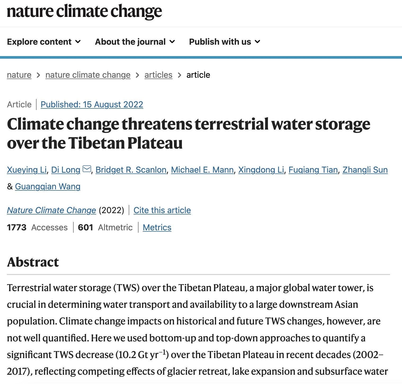Open author profile of Bridget R. Scanlon
The width and height of the screenshot is (402, 384).
(x=131, y=170)
